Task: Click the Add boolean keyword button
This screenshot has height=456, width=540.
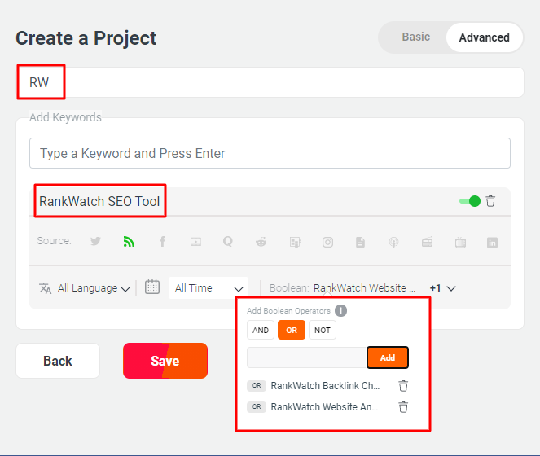Action: pyautogui.click(x=388, y=357)
